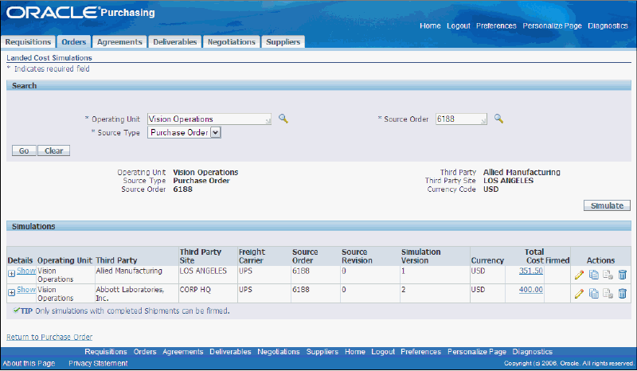Edit the Allied Manufacturing simulation with pencil

[579, 275]
